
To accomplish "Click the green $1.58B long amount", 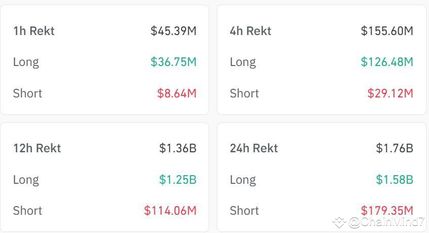I will pyautogui.click(x=395, y=180).
